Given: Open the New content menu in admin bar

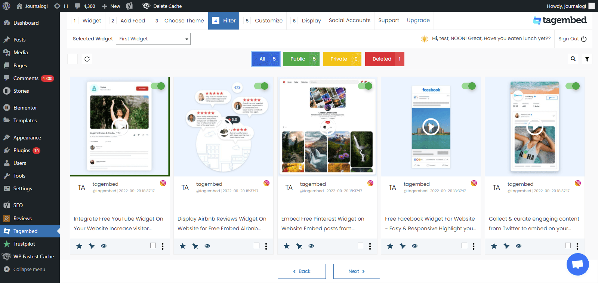Looking at the screenshot, I should 111,6.
